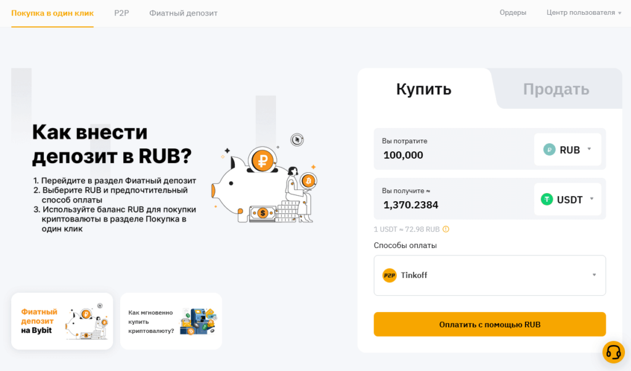Open the Как мгновенно купить криптовалюту card
Screen dimensions: 631x371
pos(171,321)
